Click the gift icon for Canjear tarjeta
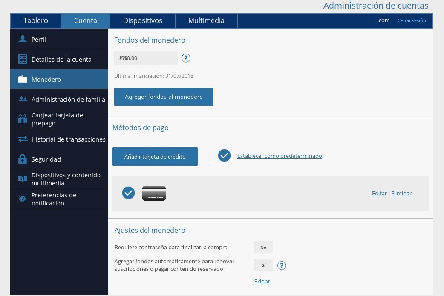444x296 pixels. coord(23,119)
